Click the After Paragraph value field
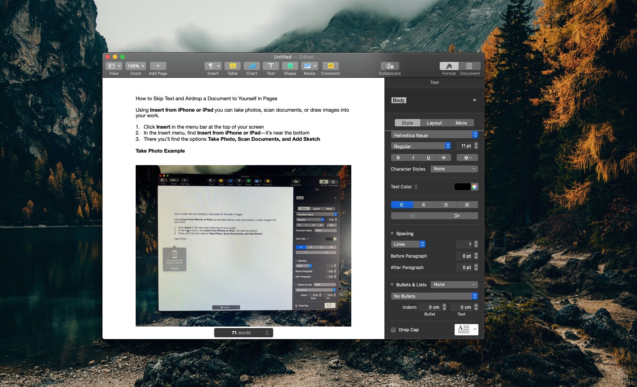Viewport: 637px width, 387px height. tap(464, 267)
